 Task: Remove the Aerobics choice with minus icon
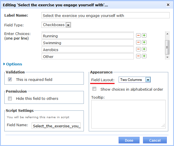138,49
